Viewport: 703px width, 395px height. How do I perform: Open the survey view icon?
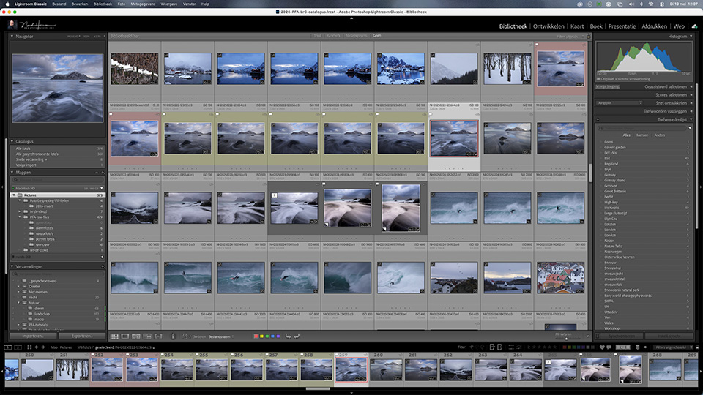(x=147, y=336)
